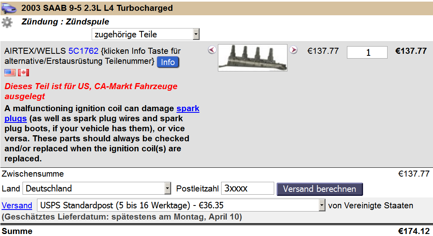Click the gear icon next to Zündung
The height and width of the screenshot is (236, 433).
click(7, 22)
